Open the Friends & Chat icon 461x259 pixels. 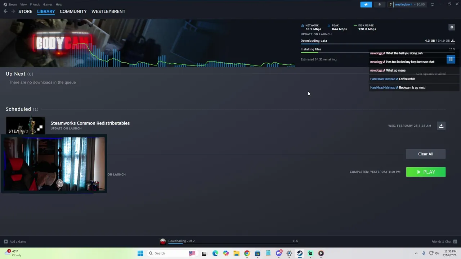455,241
